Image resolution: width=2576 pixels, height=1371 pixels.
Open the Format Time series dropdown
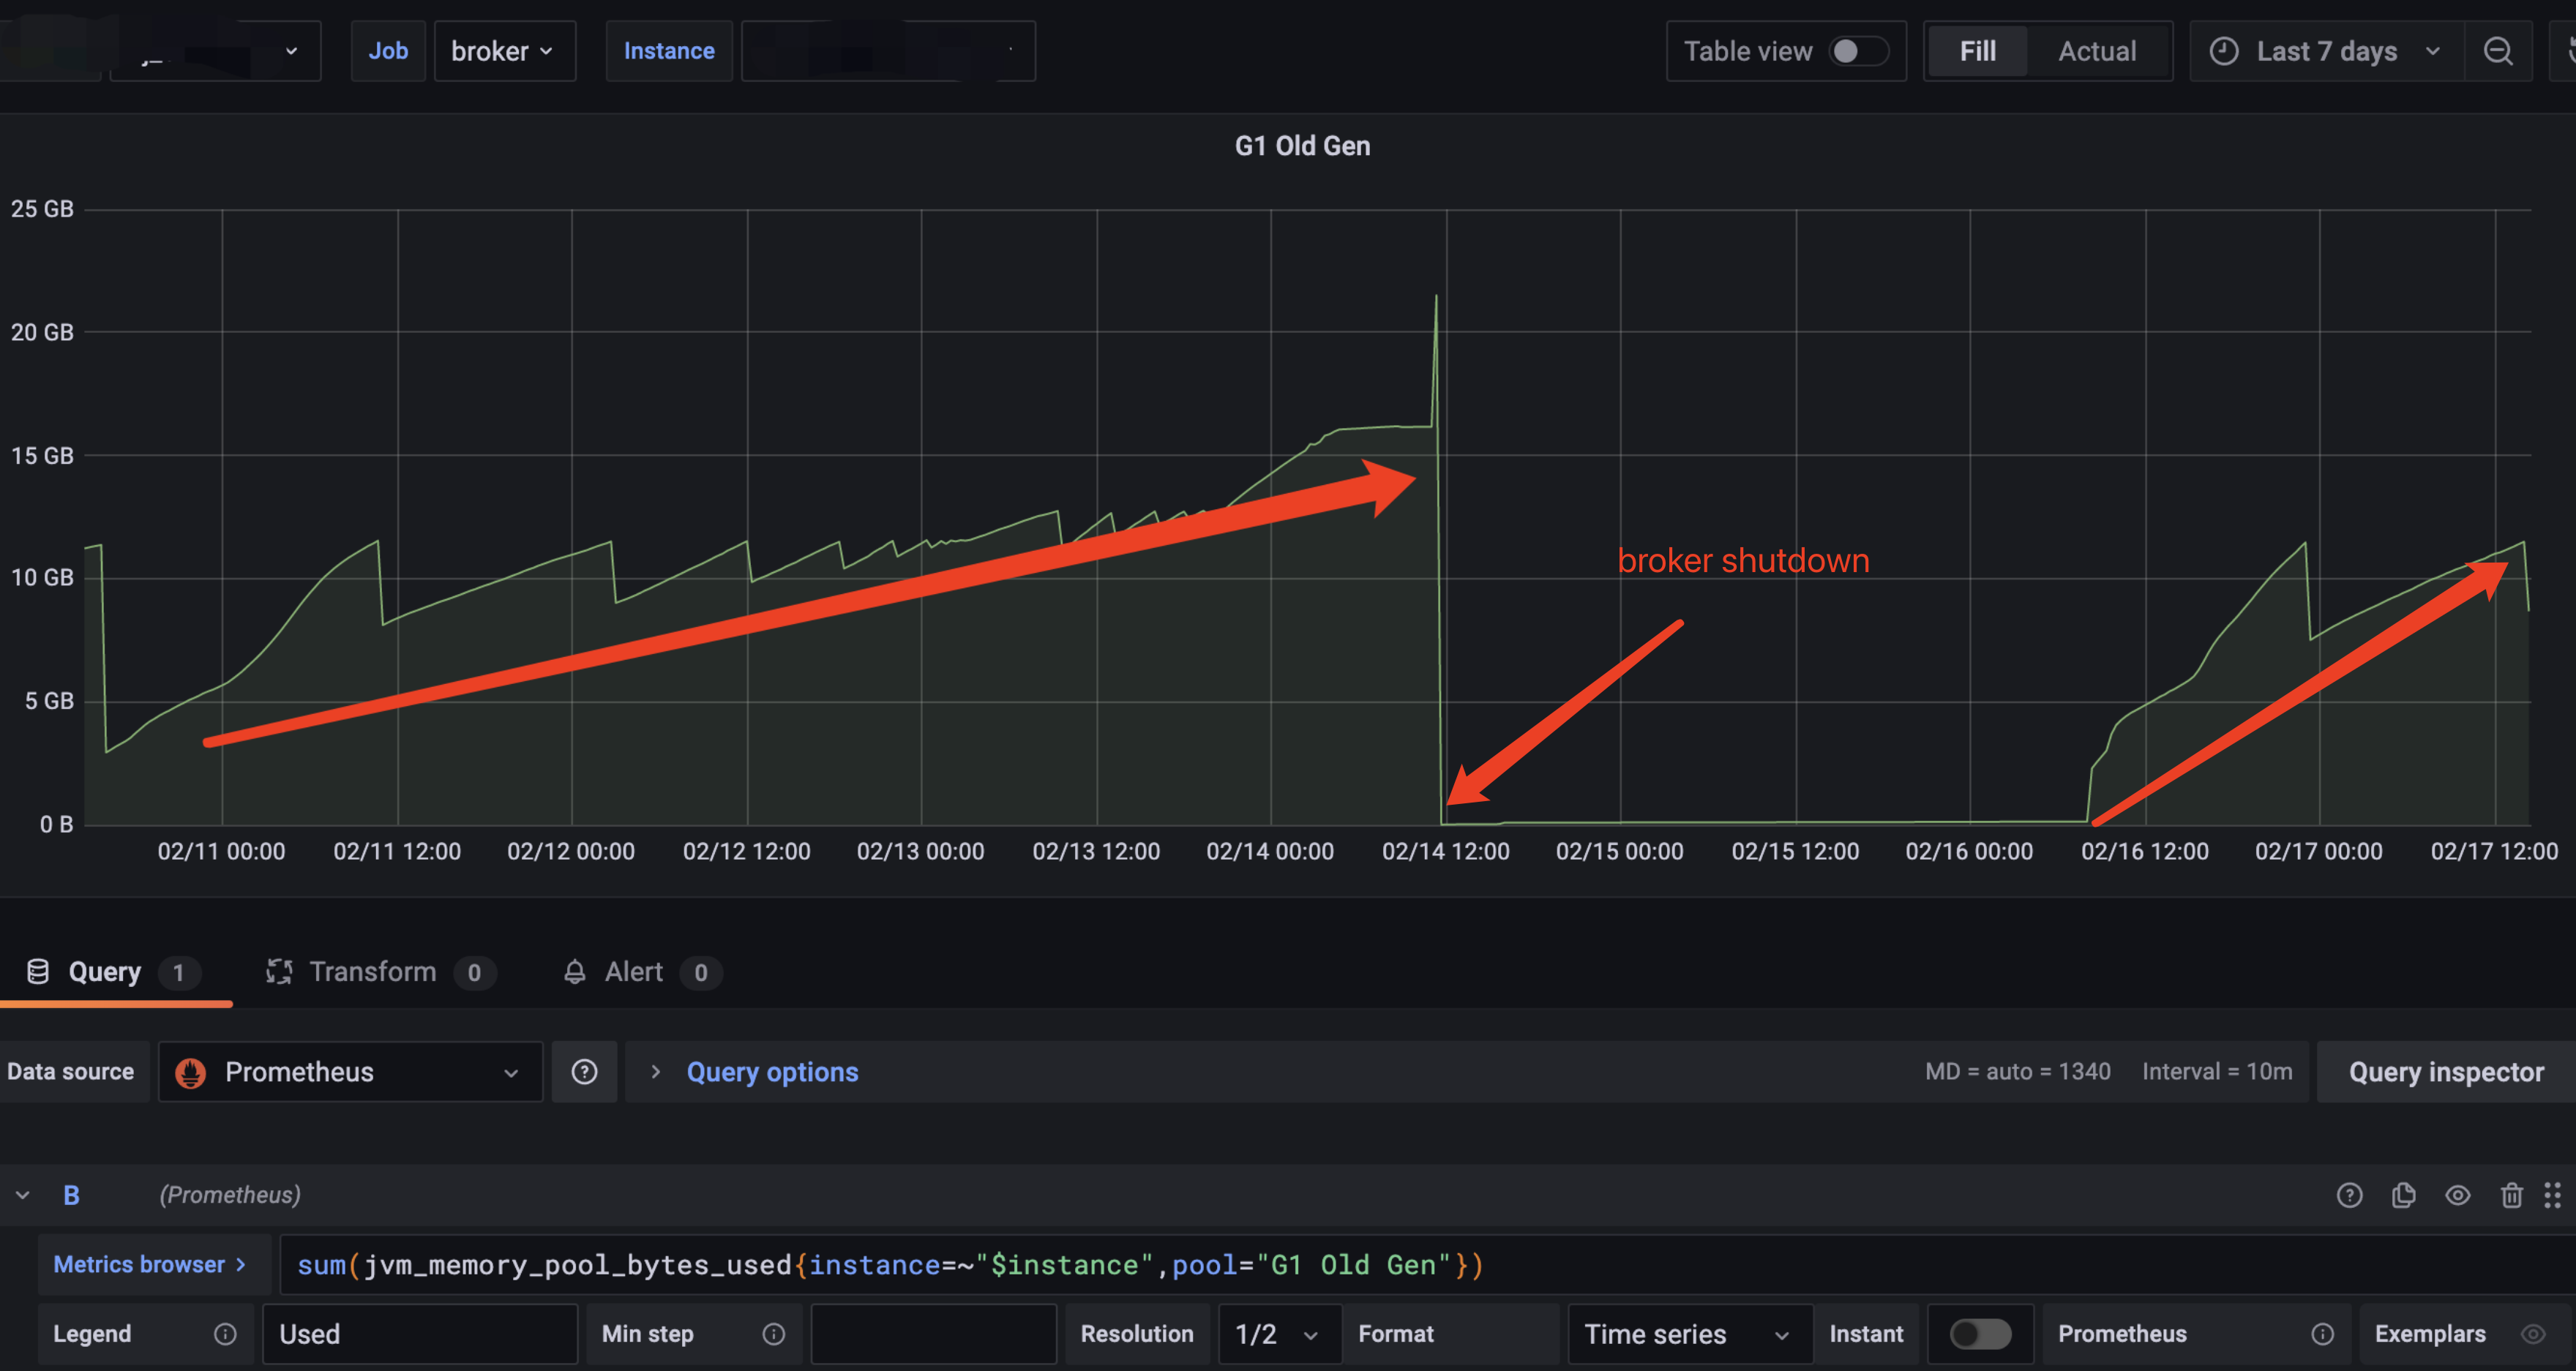(x=1689, y=1334)
